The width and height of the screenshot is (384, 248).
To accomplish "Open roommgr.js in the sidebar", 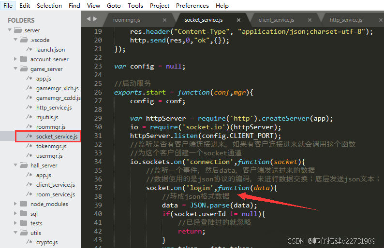I will [51, 127].
